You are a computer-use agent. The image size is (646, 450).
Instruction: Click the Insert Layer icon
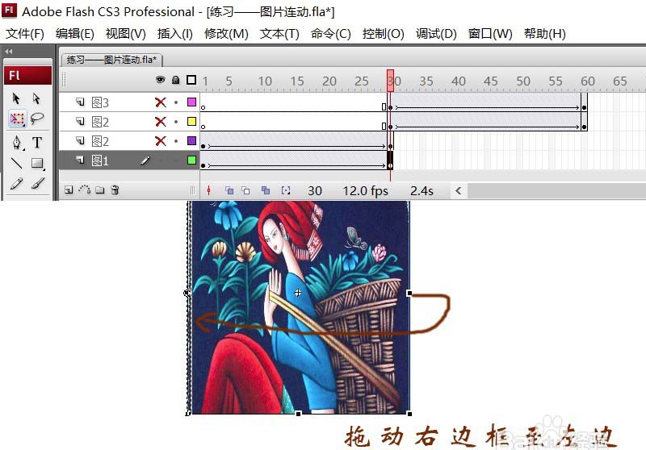[69, 190]
